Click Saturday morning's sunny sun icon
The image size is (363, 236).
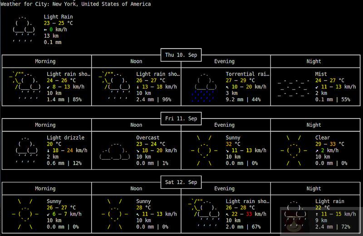point(25,214)
